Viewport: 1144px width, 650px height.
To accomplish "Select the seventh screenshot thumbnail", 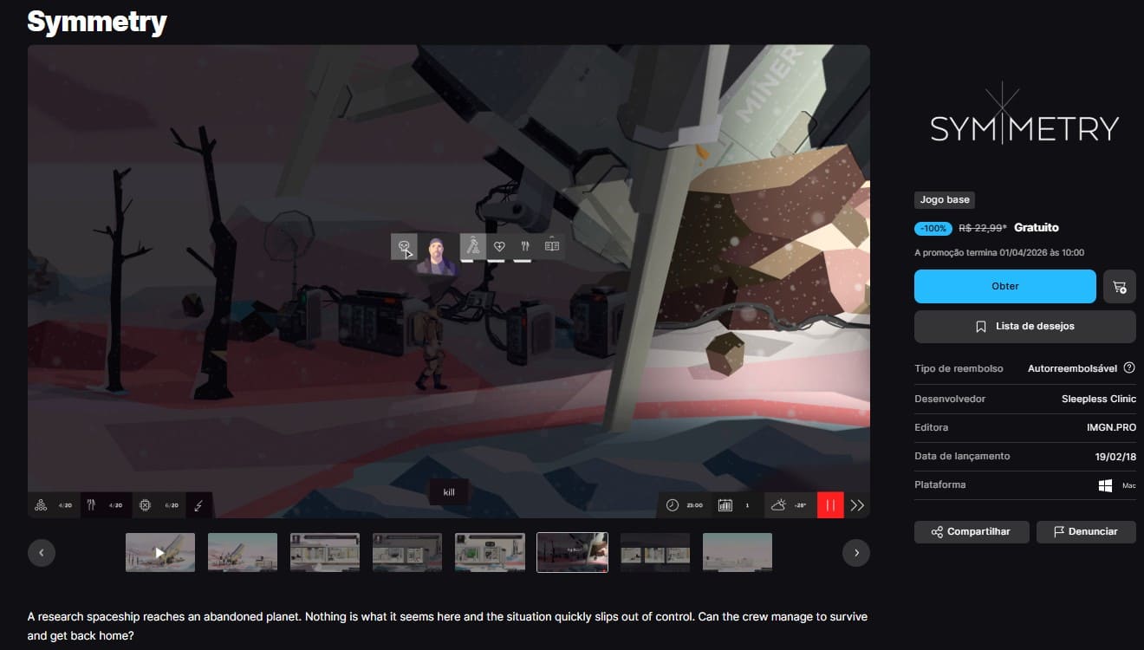I will click(655, 553).
